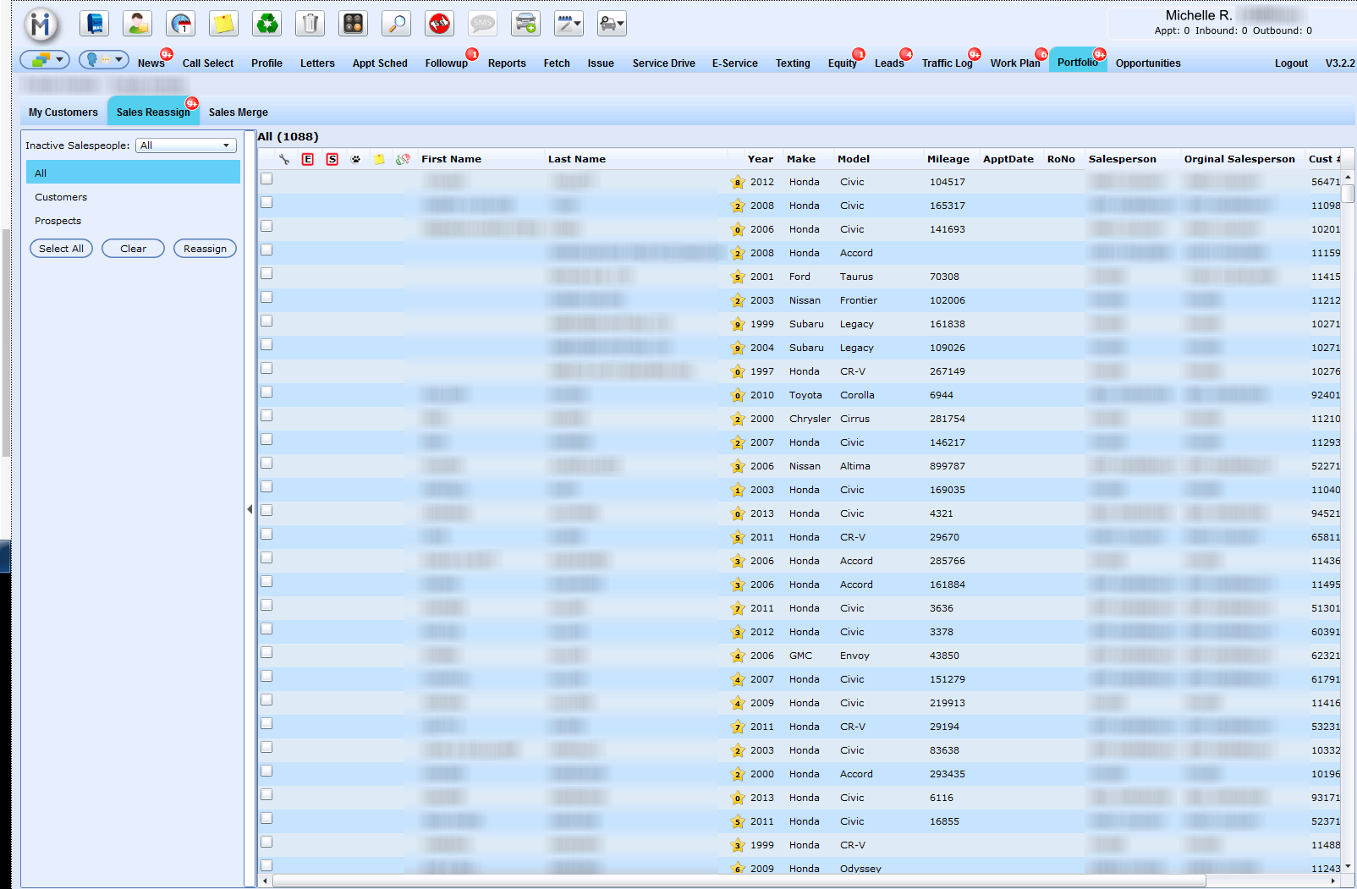
Task: Click the blue mailbox toolbar icon
Action: point(95,24)
